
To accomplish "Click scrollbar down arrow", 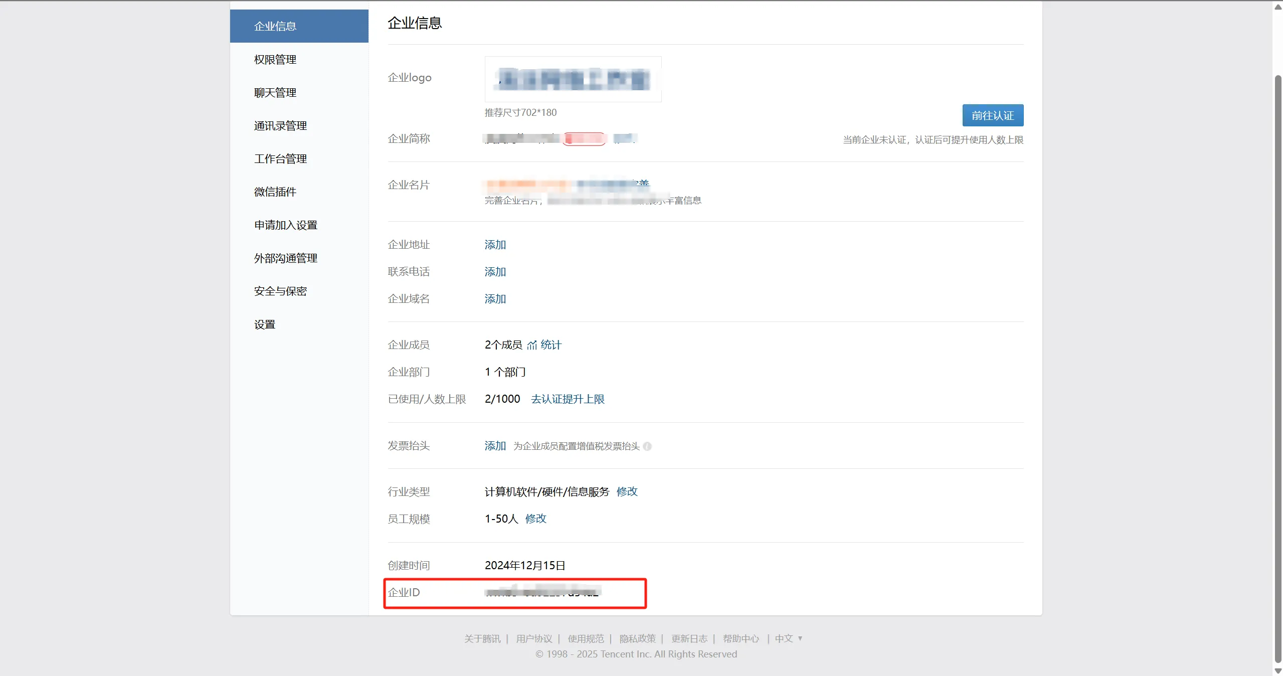I will click(x=1278, y=671).
